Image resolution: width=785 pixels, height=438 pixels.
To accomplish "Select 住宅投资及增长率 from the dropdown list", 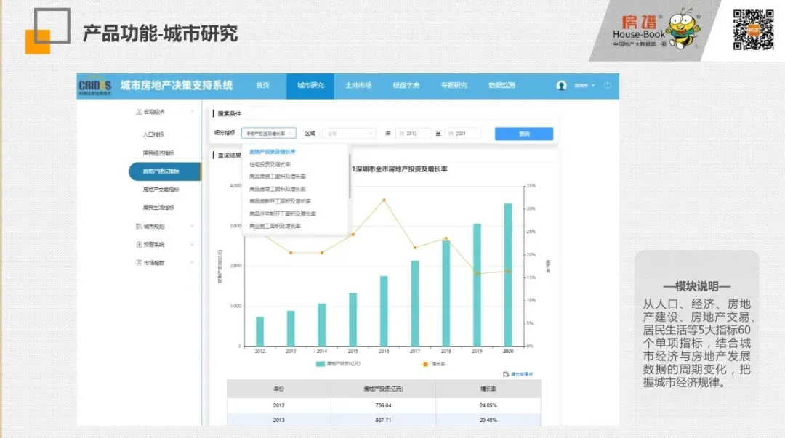I will point(270,163).
